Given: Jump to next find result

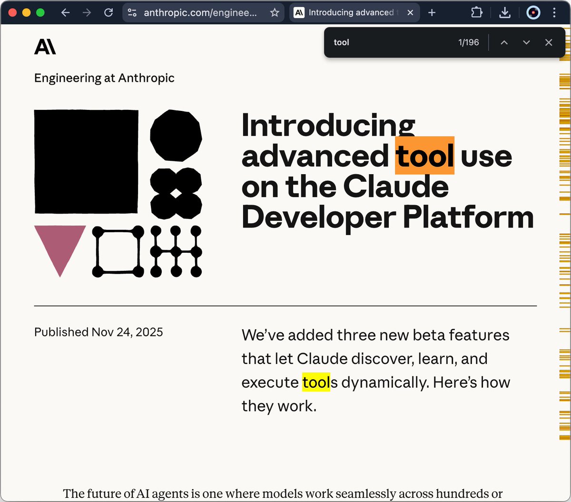Looking at the screenshot, I should (x=526, y=42).
